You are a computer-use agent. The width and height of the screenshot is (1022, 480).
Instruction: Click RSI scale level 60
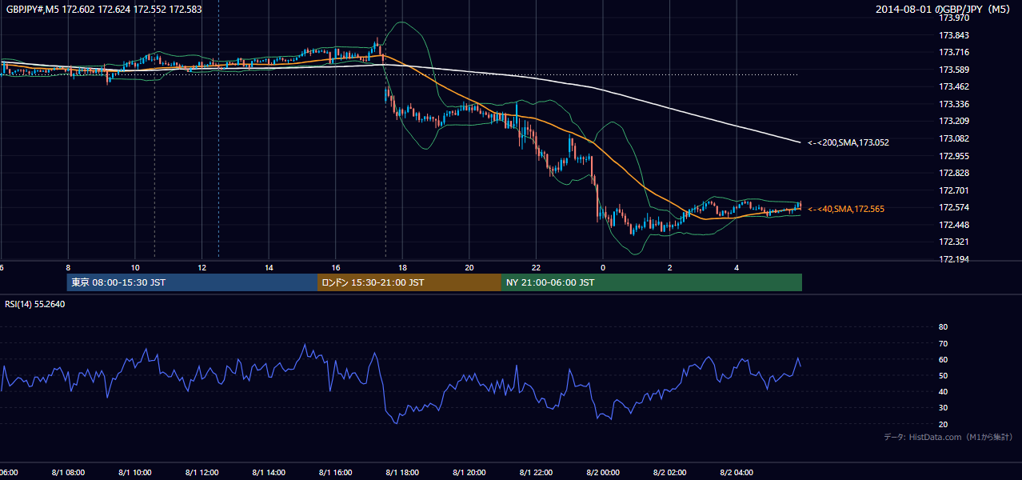pos(943,359)
